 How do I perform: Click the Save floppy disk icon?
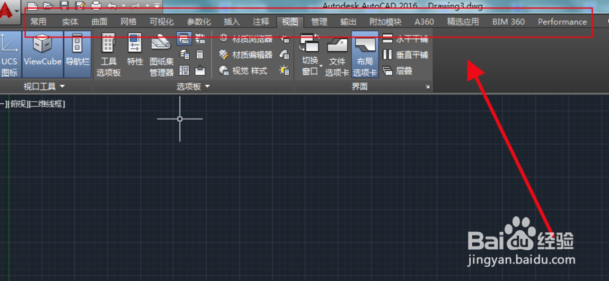tap(65, 5)
